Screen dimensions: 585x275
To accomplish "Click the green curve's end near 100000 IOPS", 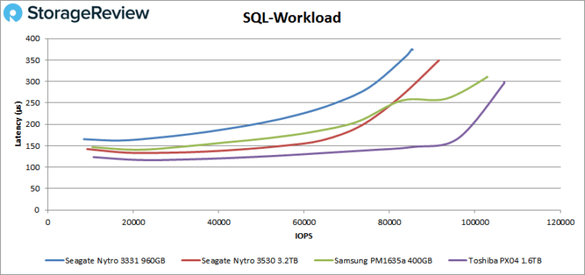I will 487,77.
